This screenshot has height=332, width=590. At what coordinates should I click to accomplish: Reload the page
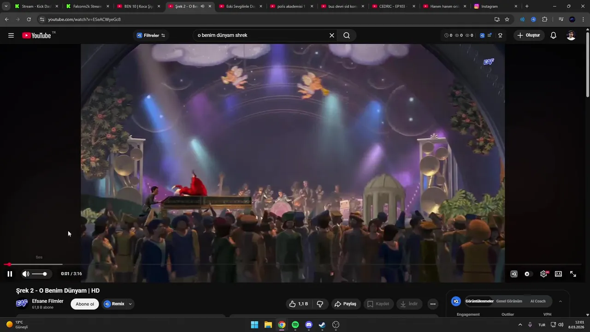(29, 19)
